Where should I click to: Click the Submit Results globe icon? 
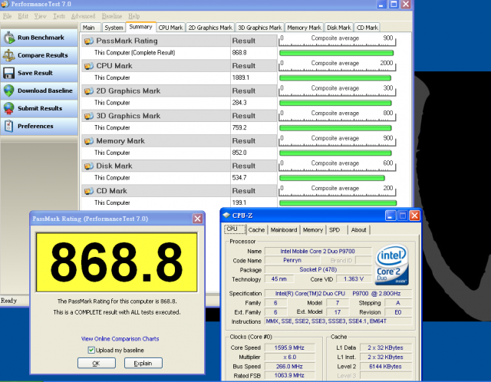(8, 108)
